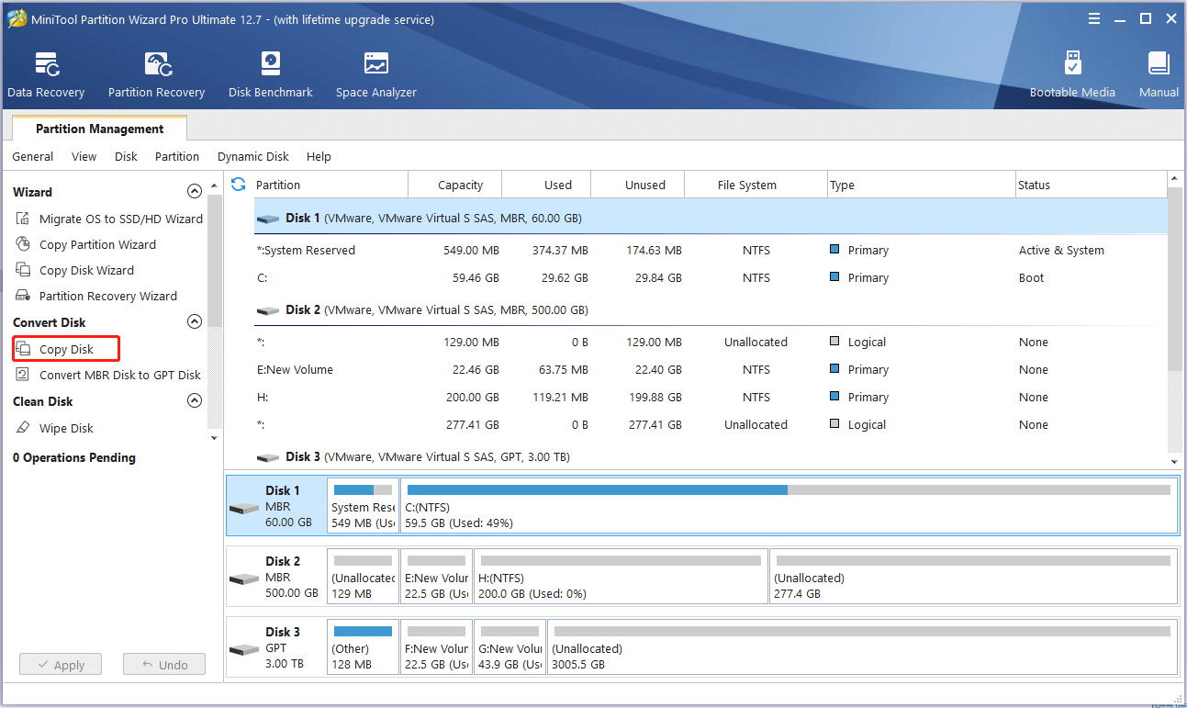Image resolution: width=1187 pixels, height=708 pixels.
Task: Select System Reserved partition row
Action: coord(710,250)
